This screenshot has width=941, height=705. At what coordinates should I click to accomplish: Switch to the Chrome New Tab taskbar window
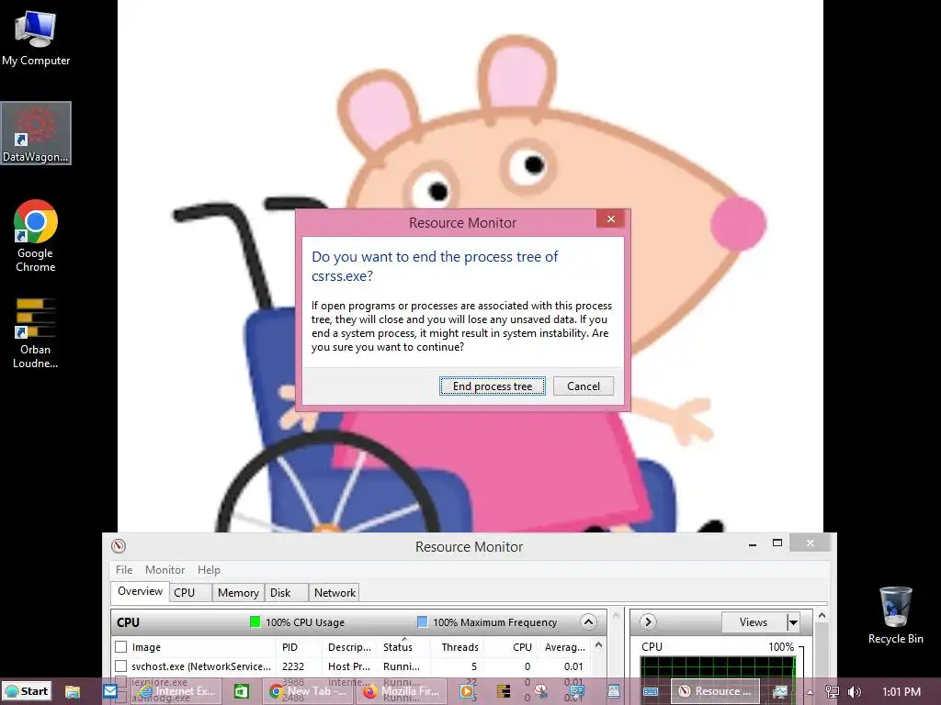click(x=309, y=691)
